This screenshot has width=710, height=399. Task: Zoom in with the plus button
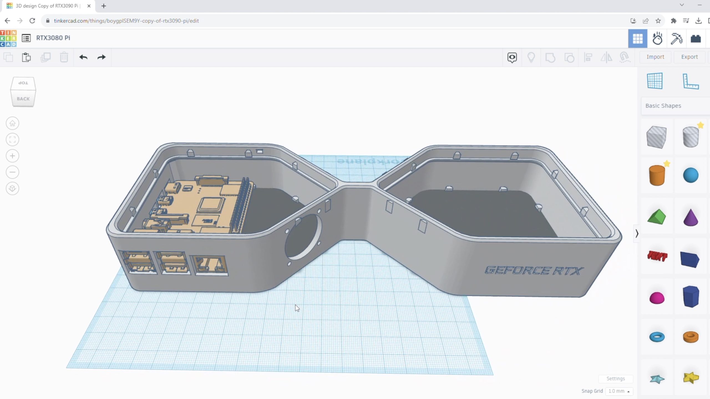point(12,156)
